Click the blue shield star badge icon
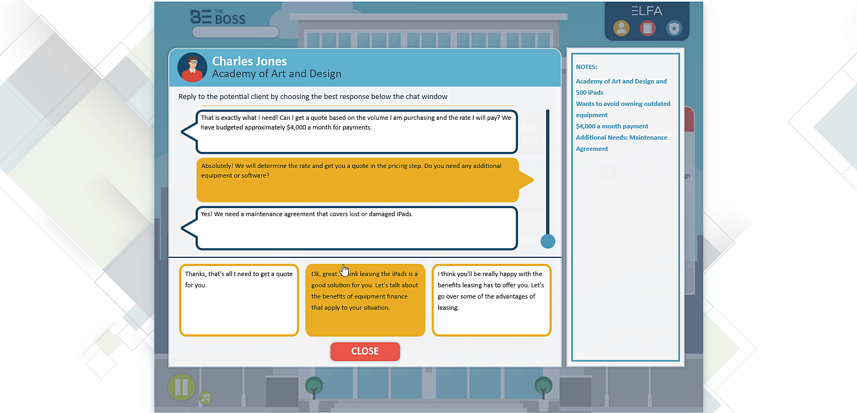This screenshot has width=857, height=413. [x=674, y=28]
